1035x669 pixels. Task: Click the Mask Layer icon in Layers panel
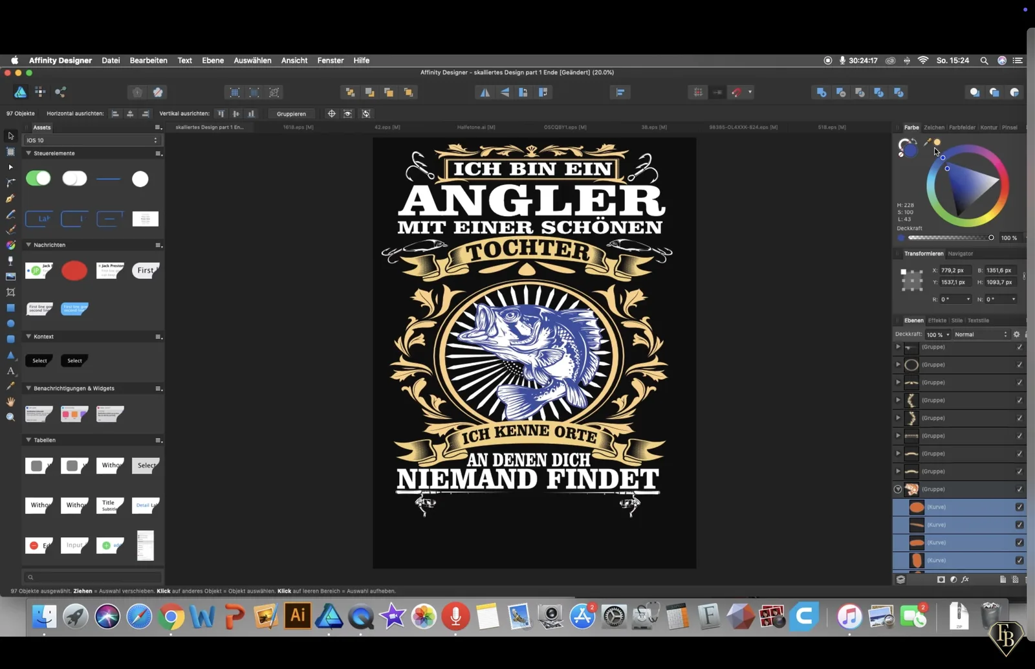(941, 580)
